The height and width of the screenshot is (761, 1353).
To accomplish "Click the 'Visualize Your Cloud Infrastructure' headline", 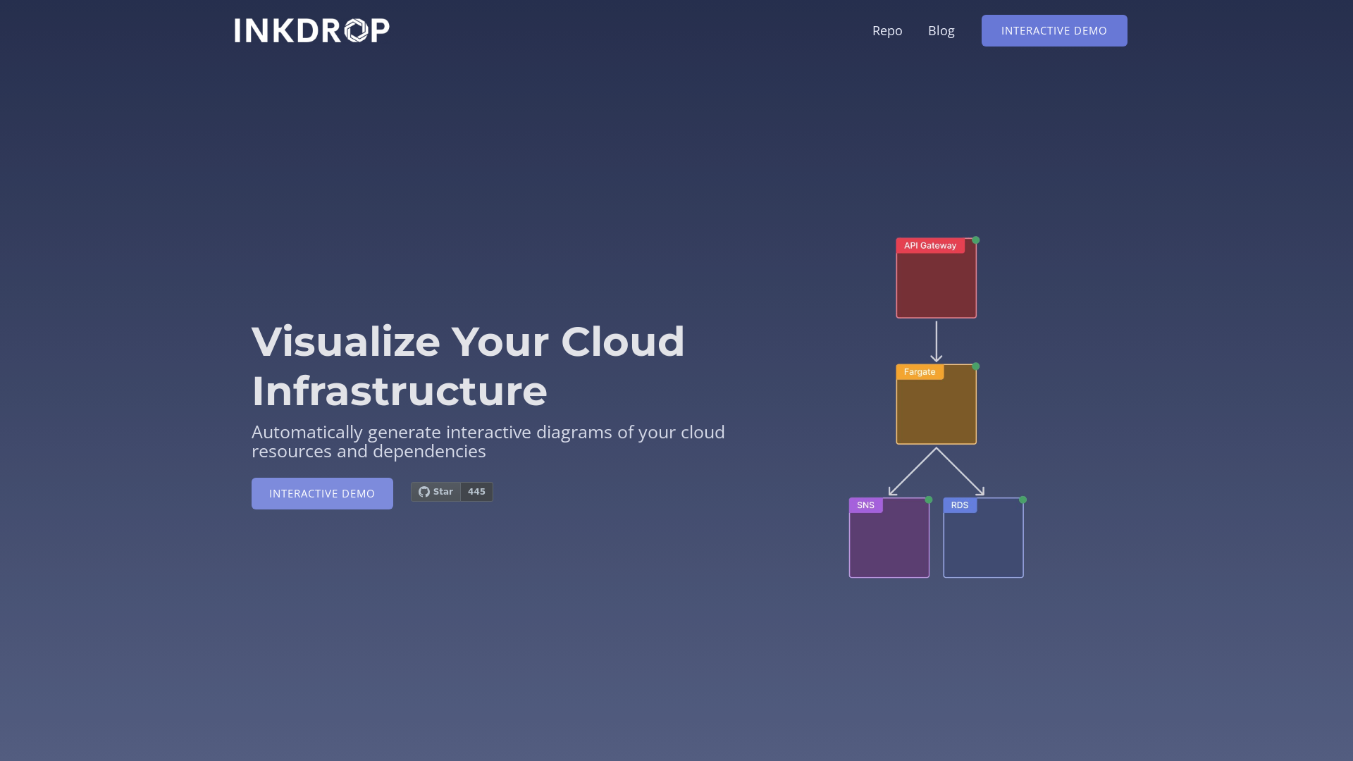I will tap(468, 366).
